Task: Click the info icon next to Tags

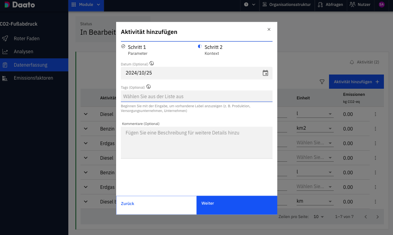Action: point(149,87)
